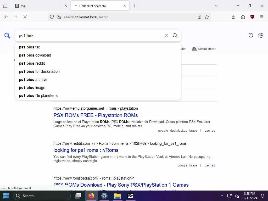
Task: Click the SearXNG magnifier logo
Action: pos(7,36)
